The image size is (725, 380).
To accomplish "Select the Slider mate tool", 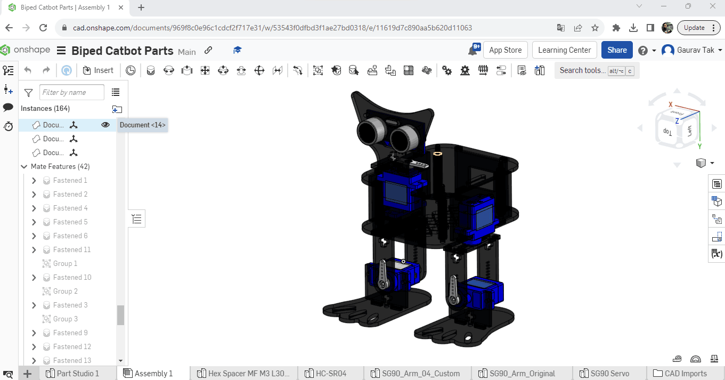I will pyautogui.click(x=186, y=70).
